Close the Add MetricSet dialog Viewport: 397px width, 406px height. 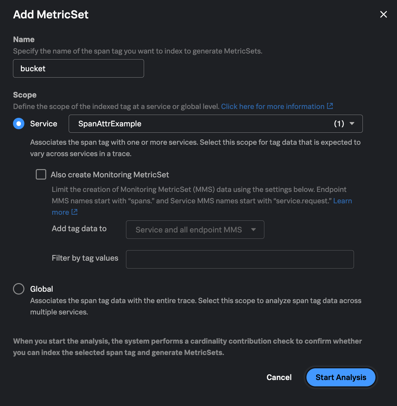pos(383,15)
